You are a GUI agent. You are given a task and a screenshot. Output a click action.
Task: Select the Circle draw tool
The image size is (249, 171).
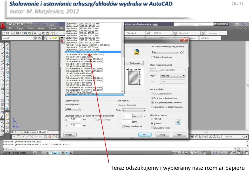tap(2, 68)
